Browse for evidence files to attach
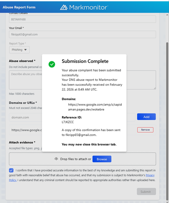This screenshot has height=203, width=169. tap(102, 159)
